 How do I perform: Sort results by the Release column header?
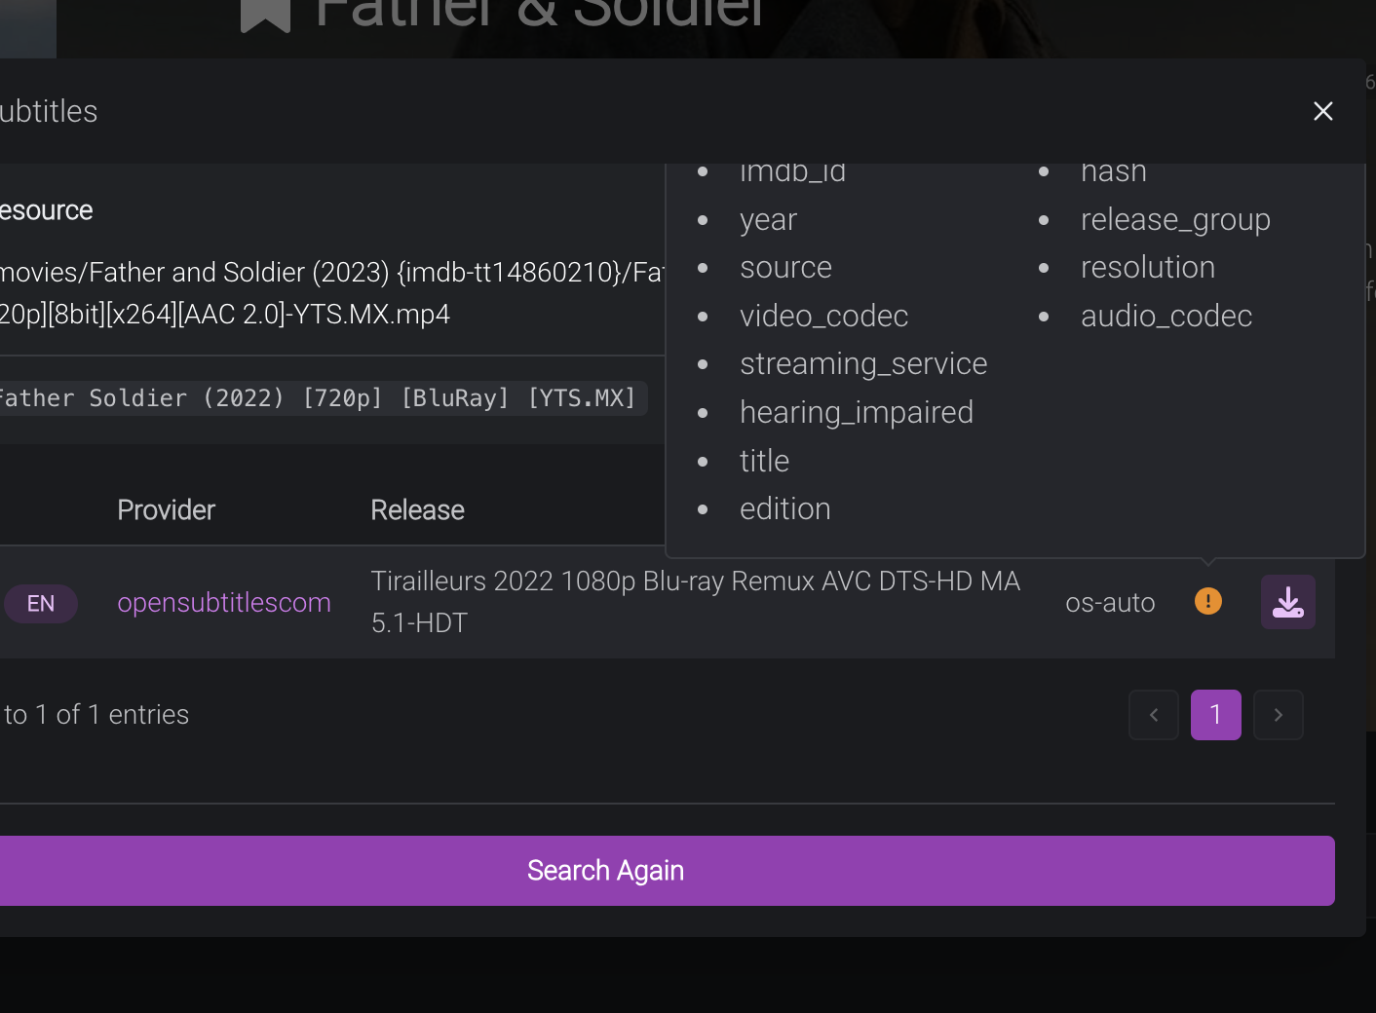click(417, 509)
